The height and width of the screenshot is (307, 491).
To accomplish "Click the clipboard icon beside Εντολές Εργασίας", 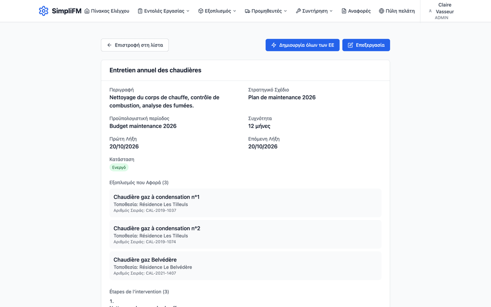I will coord(140,11).
